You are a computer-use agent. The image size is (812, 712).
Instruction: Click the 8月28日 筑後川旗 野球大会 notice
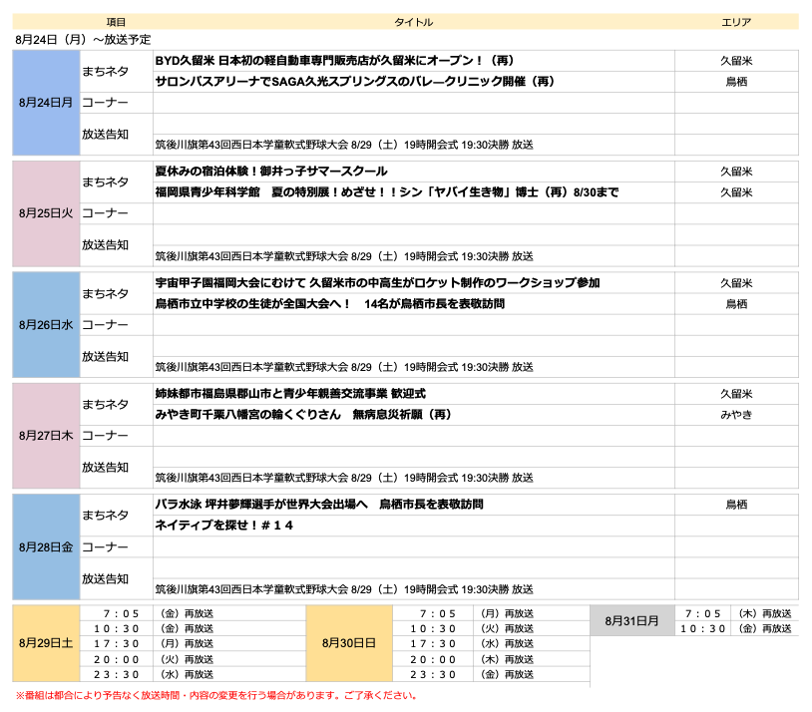click(x=344, y=589)
